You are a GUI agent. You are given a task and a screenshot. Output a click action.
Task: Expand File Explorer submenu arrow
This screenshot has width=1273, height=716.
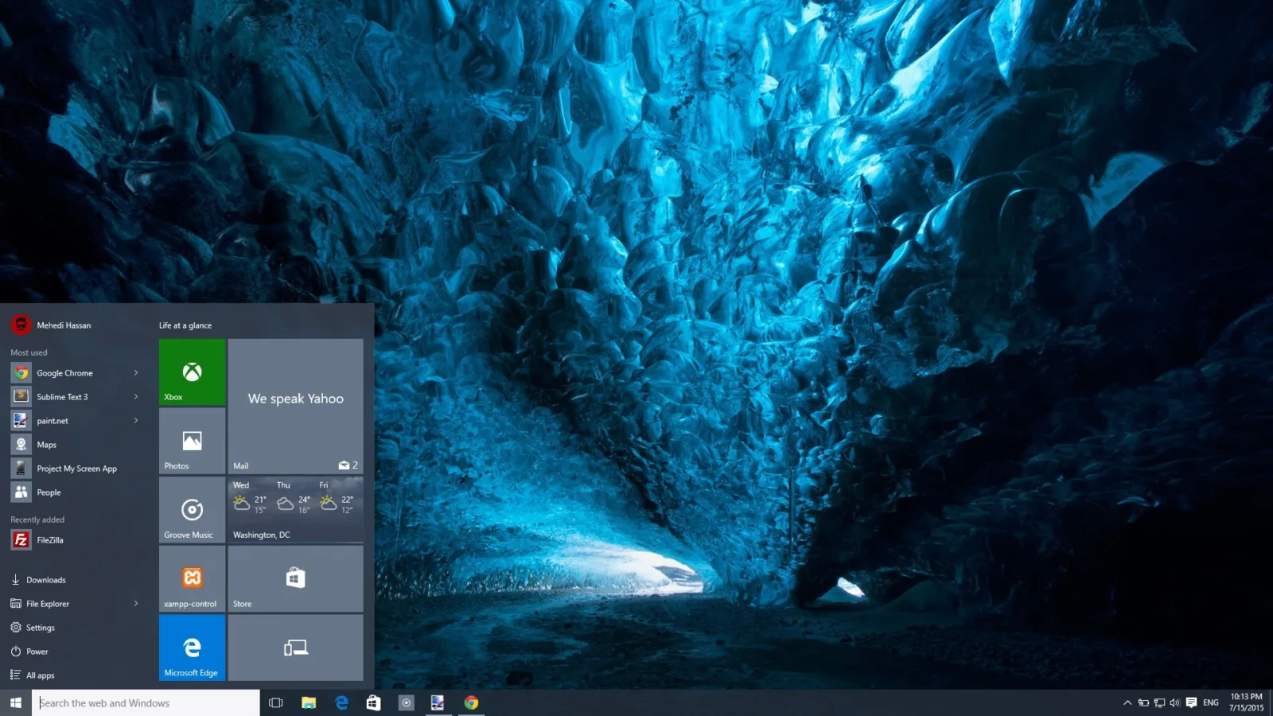pyautogui.click(x=136, y=603)
